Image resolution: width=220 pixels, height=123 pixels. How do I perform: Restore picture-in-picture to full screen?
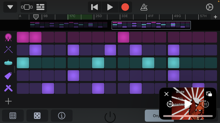(x=209, y=94)
